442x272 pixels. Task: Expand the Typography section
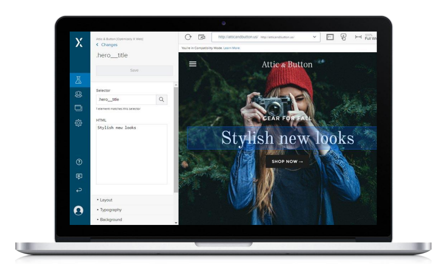[110, 210]
